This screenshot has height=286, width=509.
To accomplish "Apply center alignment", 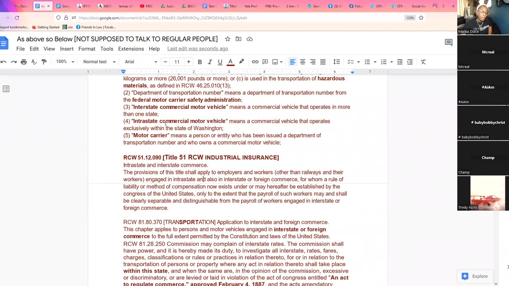I will (x=303, y=62).
